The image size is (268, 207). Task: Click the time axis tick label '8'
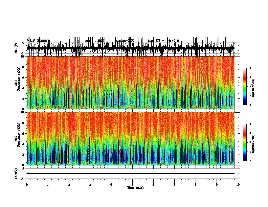tap(196, 185)
